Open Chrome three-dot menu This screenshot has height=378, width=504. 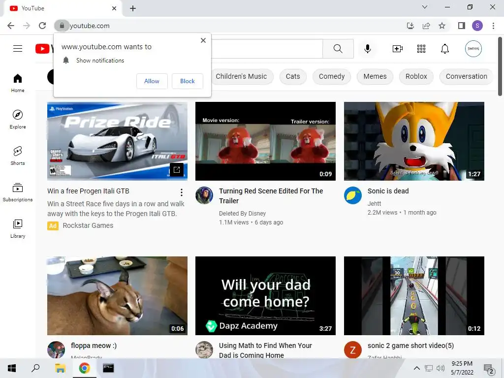[x=493, y=26]
